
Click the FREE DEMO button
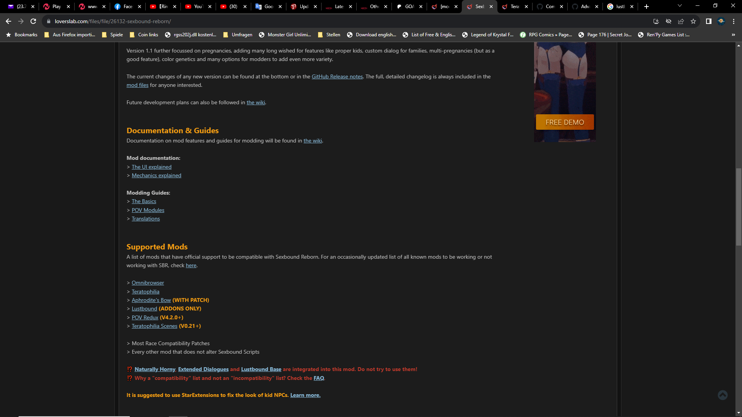pyautogui.click(x=564, y=122)
